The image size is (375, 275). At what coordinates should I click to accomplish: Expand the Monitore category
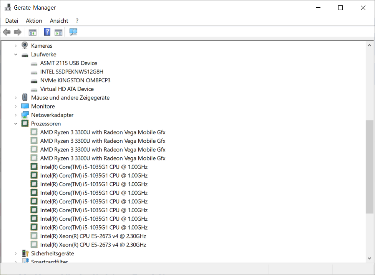click(x=16, y=106)
